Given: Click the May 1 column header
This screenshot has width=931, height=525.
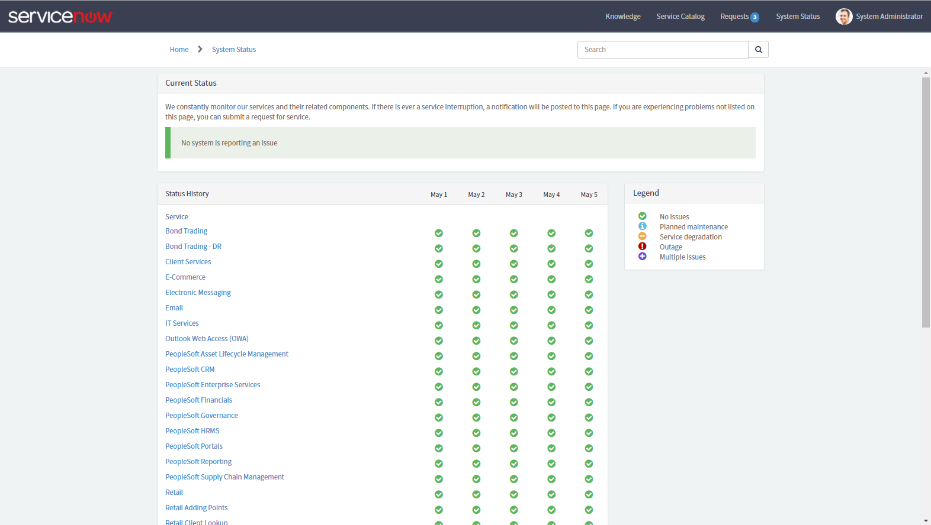Looking at the screenshot, I should 439,195.
